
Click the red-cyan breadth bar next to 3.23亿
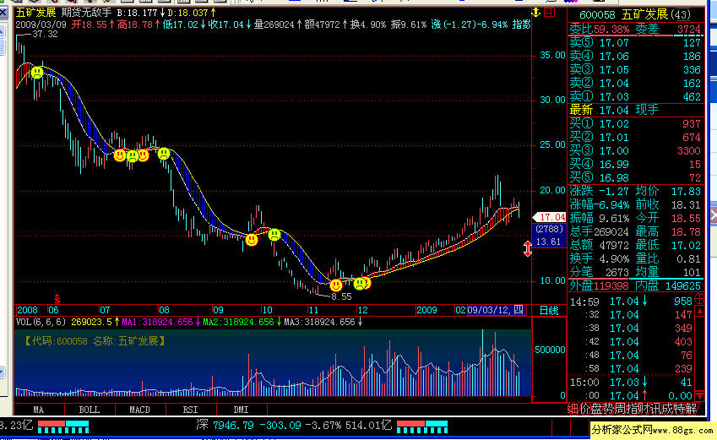tap(63, 427)
